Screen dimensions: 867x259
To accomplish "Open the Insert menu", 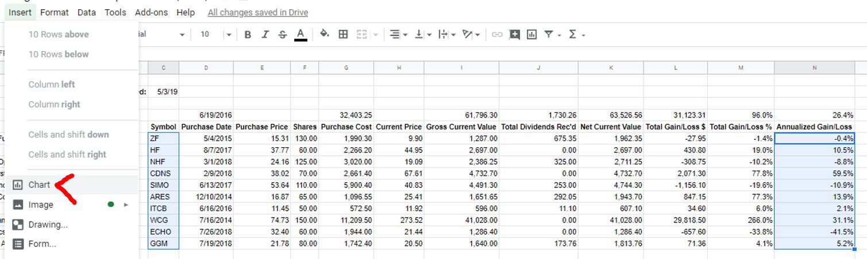I will (x=20, y=12).
